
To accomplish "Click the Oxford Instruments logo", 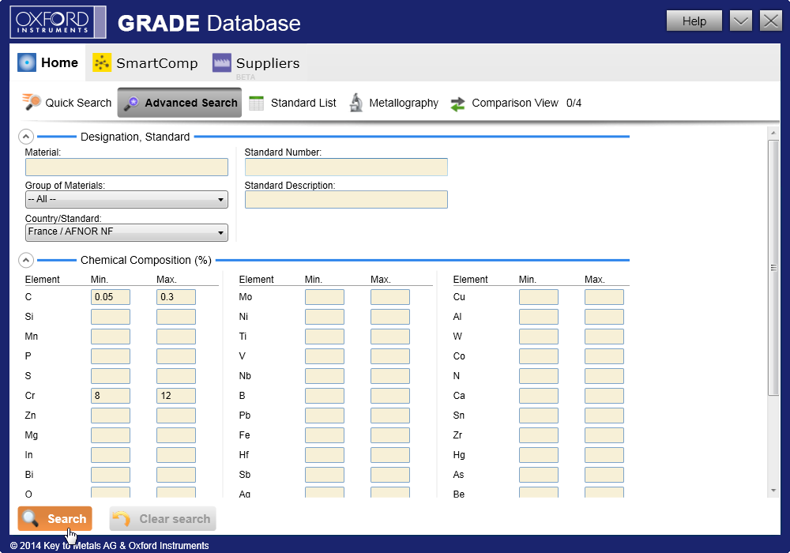I will tap(58, 21).
